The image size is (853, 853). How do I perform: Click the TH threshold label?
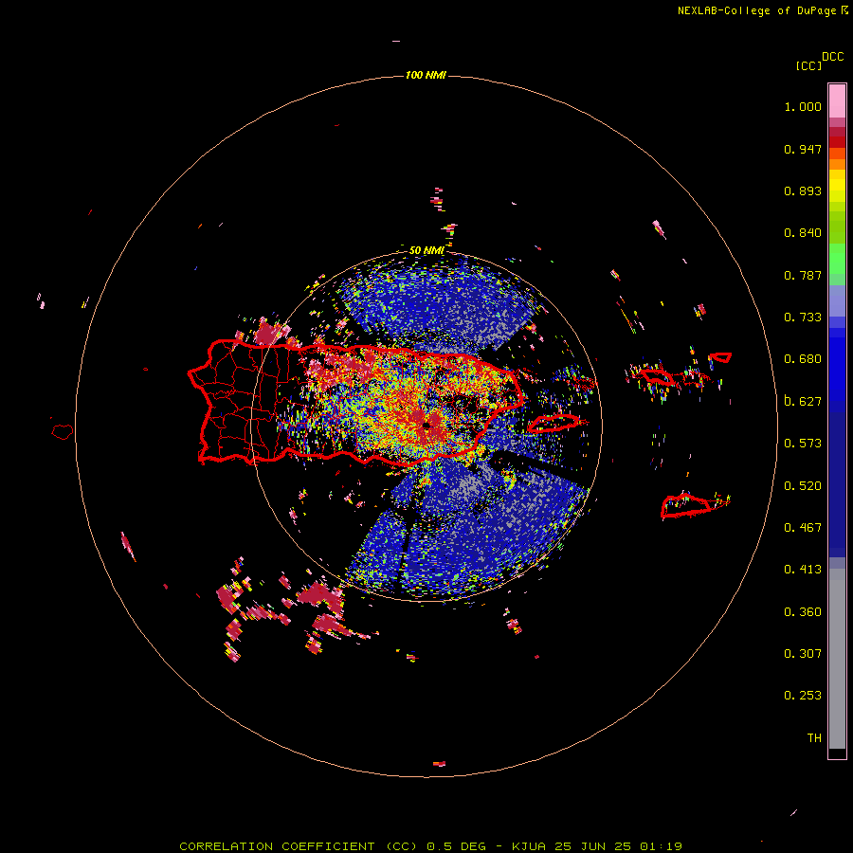click(x=814, y=738)
